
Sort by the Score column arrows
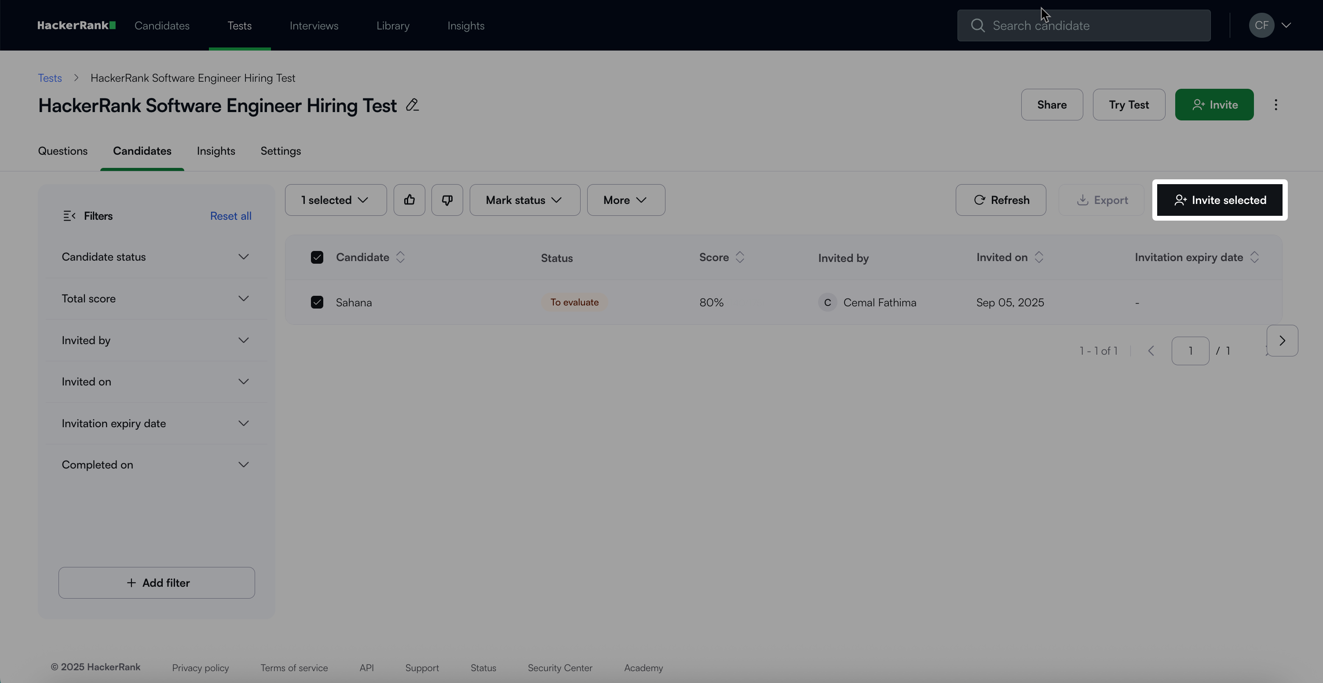pos(739,257)
